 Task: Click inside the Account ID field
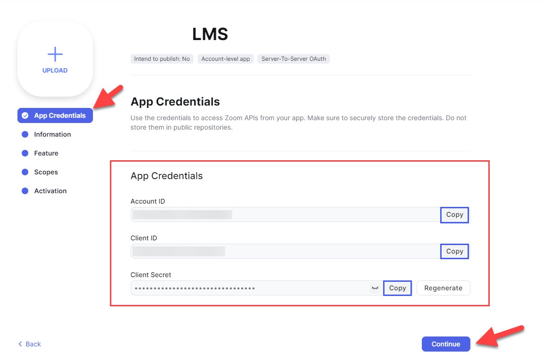pyautogui.click(x=285, y=215)
